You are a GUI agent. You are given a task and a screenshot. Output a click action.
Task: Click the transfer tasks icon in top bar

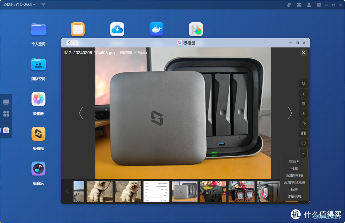pyautogui.click(x=289, y=5)
